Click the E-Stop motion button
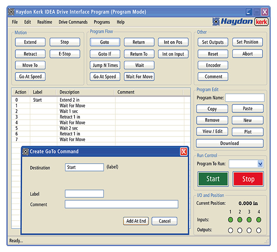This screenshot has height=252, width=277. 65,54
